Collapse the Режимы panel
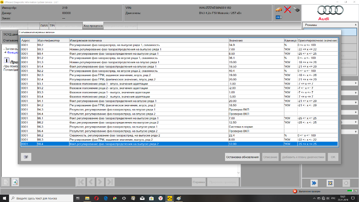Image resolution: width=359 pixels, height=202 pixels. [x=355, y=25]
